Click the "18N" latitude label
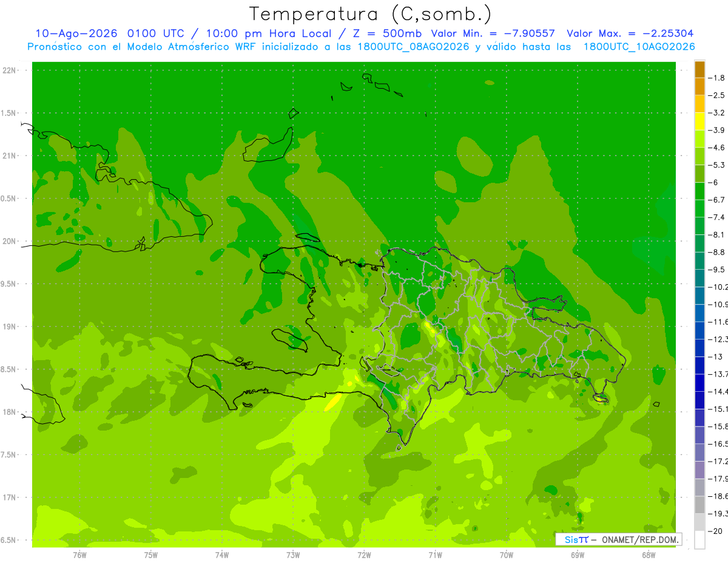This screenshot has width=728, height=563. [9, 412]
